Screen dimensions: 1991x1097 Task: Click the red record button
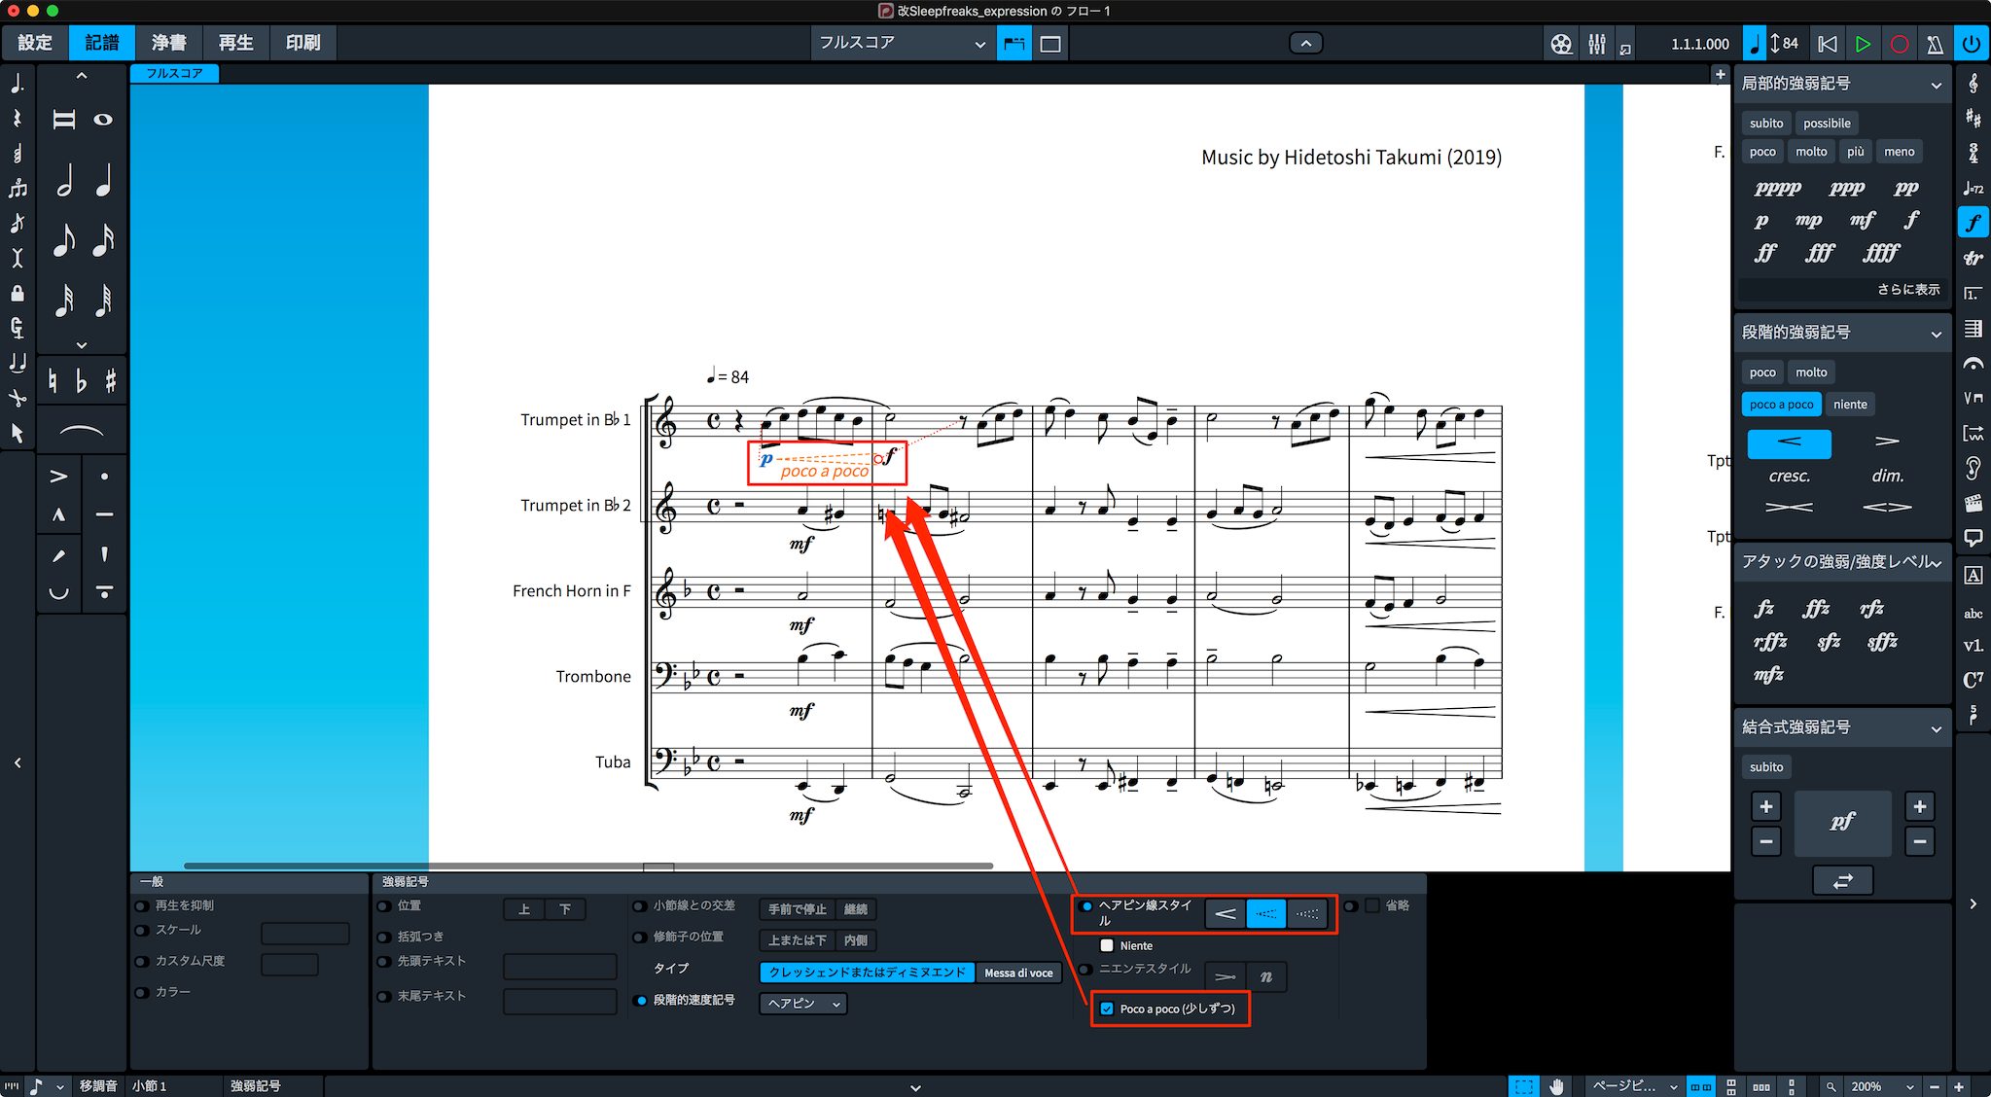pos(1899,44)
